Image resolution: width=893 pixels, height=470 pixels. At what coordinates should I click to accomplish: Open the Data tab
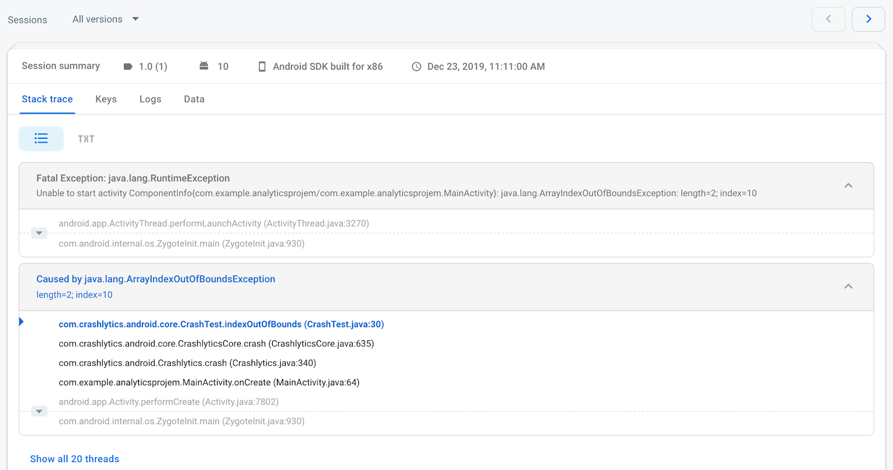click(x=194, y=99)
